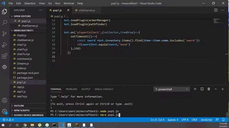Screen dimensions: 229x128
Task: Change the CRLF line ending setting
Action: (x=195, y=120)
